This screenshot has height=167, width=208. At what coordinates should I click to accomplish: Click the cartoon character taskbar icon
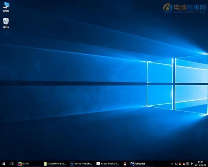125,164
